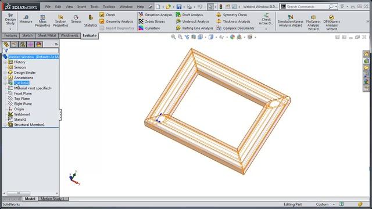Expand the History tree node
The image size is (372, 209).
coord(5,62)
